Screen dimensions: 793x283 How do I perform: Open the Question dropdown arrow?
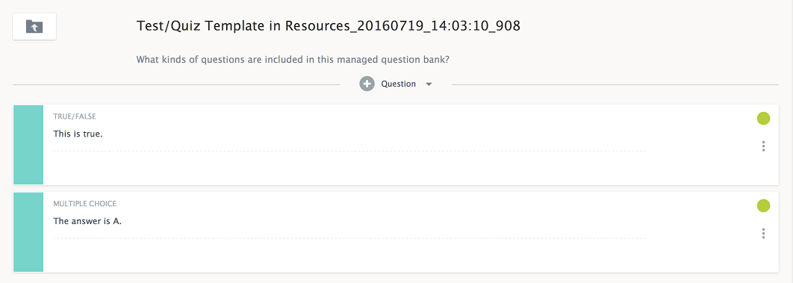point(429,84)
